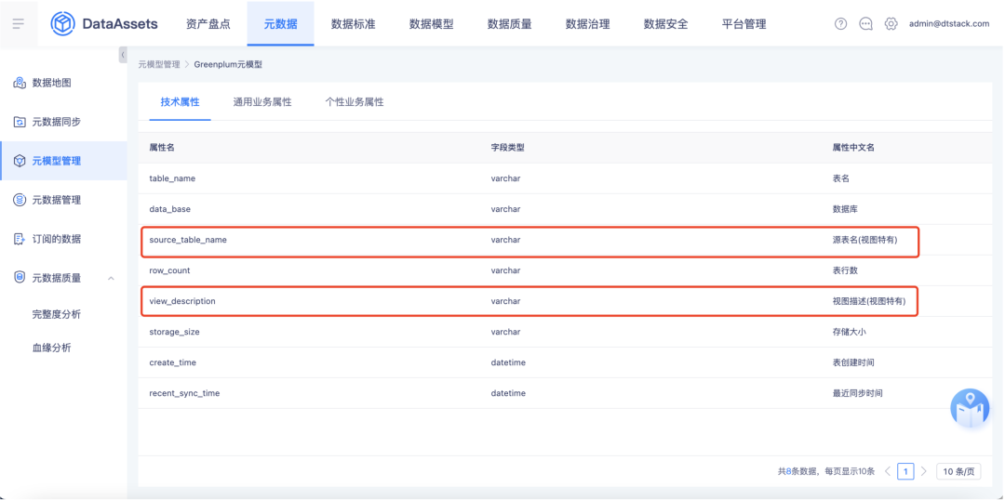Collapse the 元数据质量 submenu chevron
This screenshot has height=500, width=1005.
tap(111, 279)
